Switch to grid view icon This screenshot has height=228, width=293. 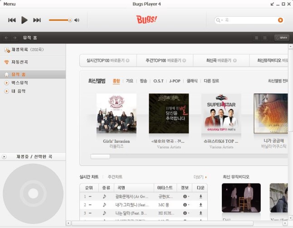(265, 38)
